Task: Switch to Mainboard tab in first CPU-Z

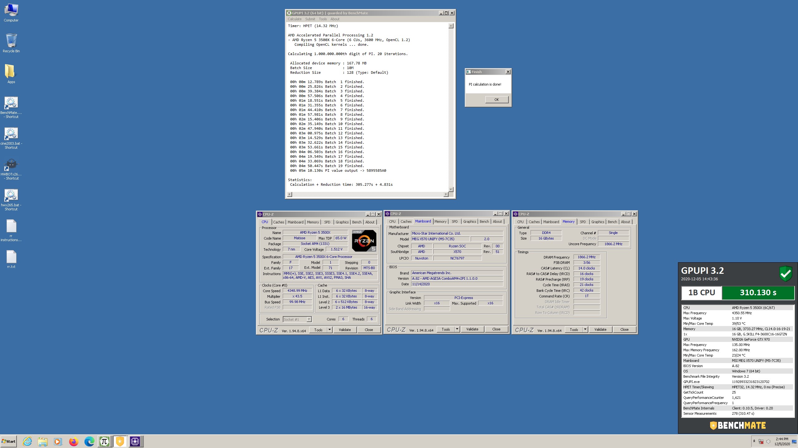Action: pos(295,222)
